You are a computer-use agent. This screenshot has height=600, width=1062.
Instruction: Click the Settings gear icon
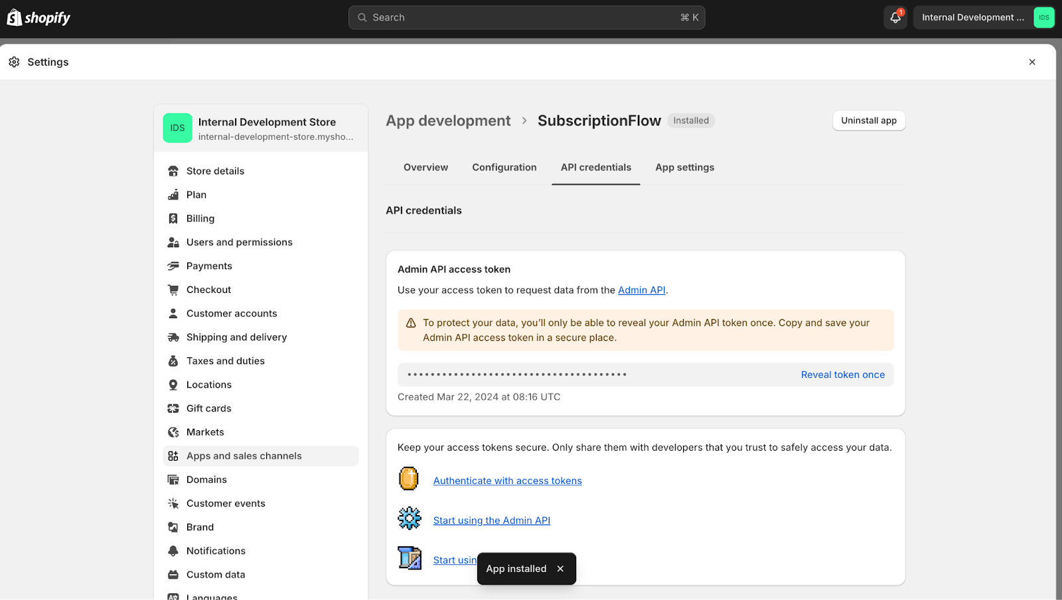(14, 62)
